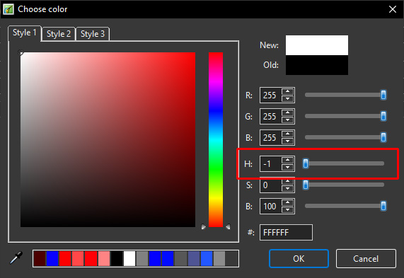Increase the H hue value

click(x=287, y=160)
